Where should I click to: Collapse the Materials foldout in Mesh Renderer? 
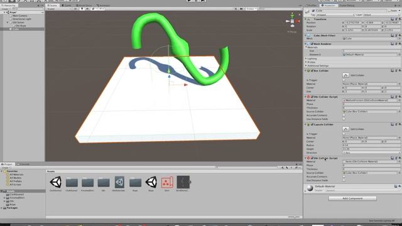point(306,48)
